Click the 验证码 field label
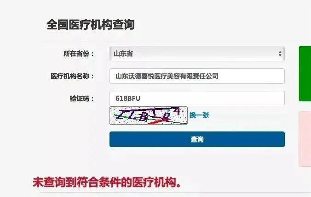Screen dimensions: 311x197 click(82, 98)
